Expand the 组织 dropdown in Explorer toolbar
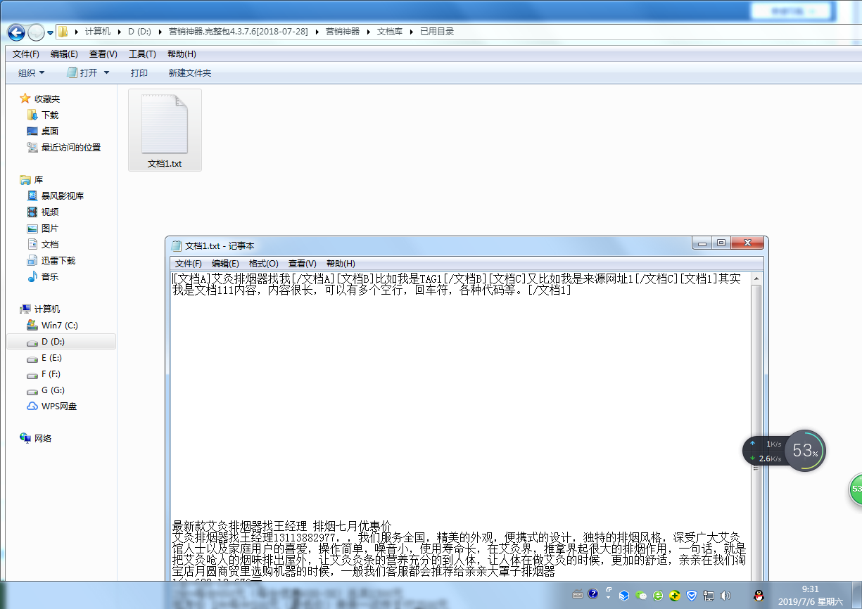Screen dimensions: 862x609 (32, 73)
